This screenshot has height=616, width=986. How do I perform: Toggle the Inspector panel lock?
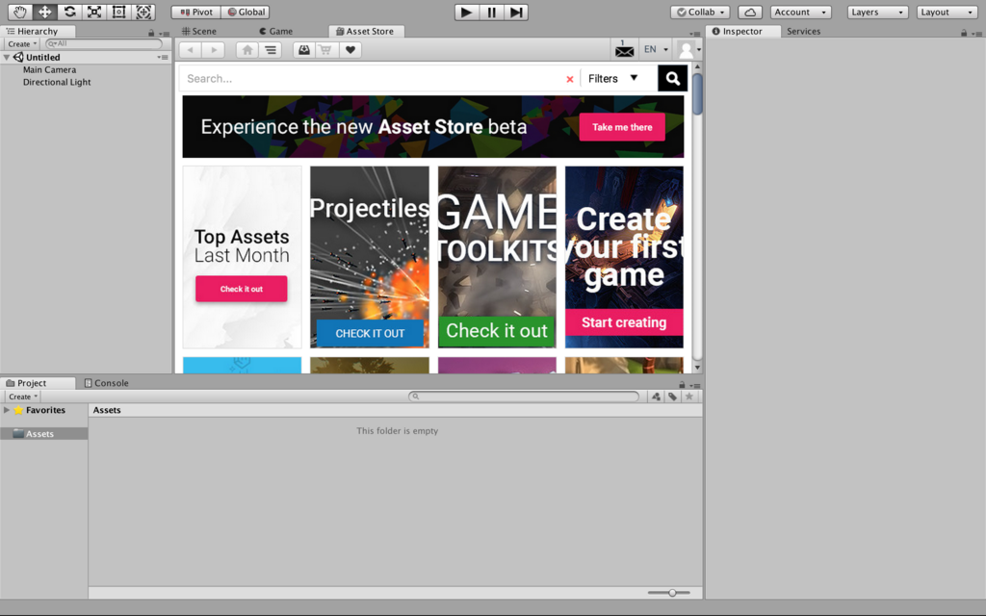pos(964,33)
